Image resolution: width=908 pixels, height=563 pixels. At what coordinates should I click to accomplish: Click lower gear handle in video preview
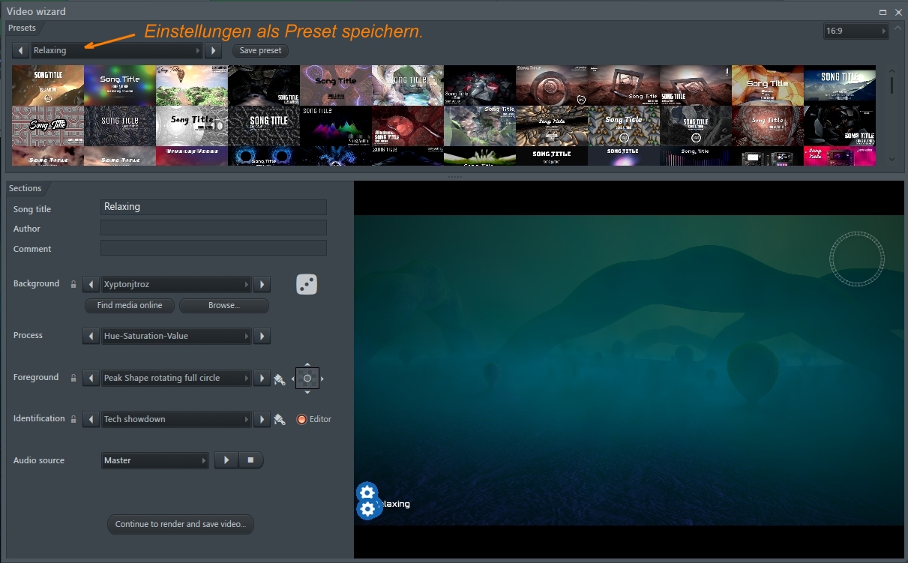(367, 509)
